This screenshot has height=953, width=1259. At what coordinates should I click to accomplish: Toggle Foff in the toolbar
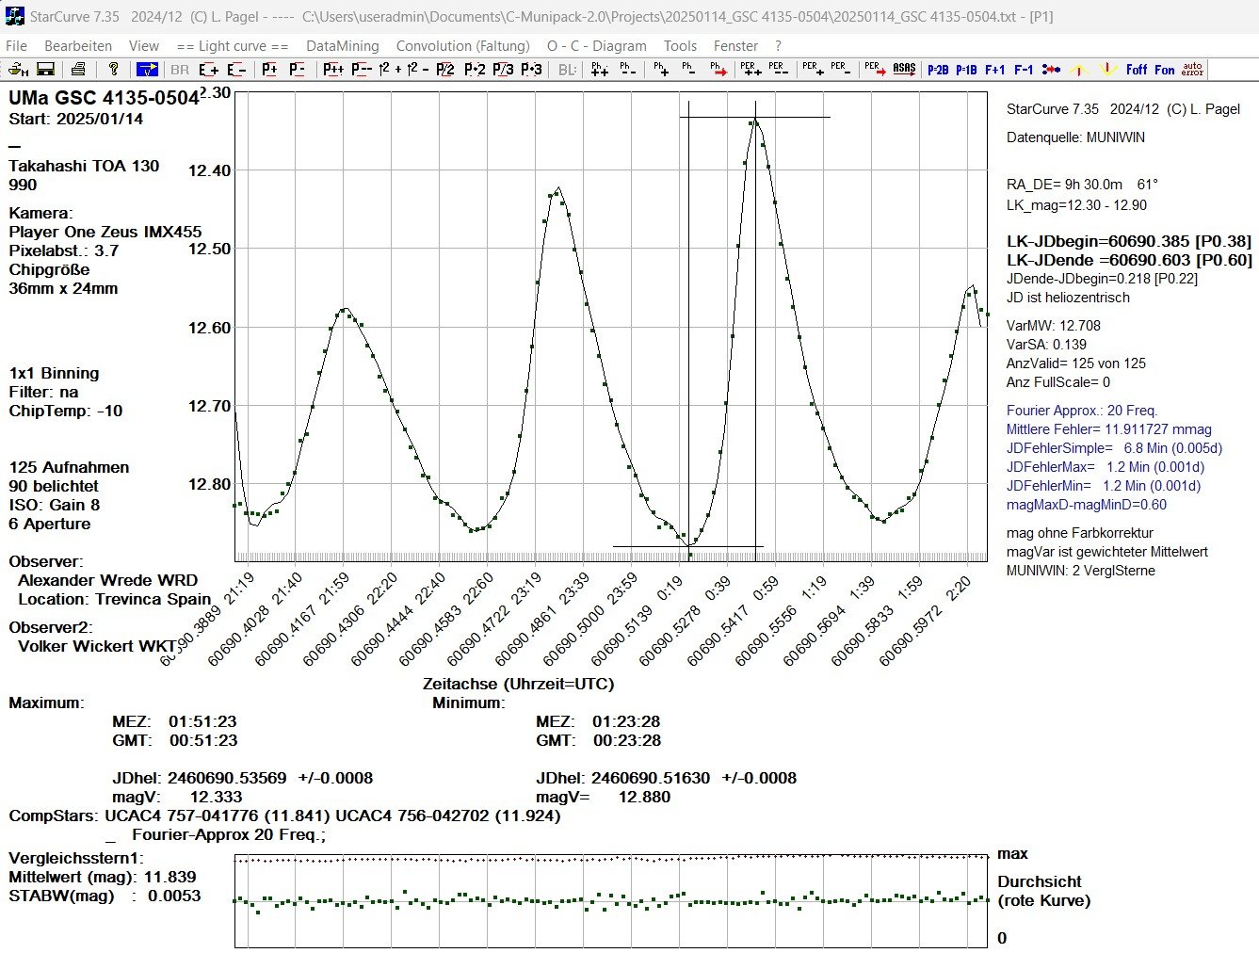point(1137,70)
